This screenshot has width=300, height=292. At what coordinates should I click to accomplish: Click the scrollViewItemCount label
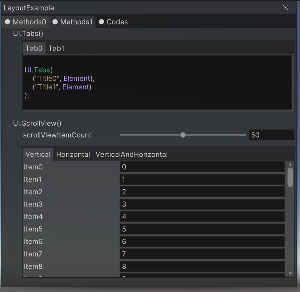click(x=57, y=135)
